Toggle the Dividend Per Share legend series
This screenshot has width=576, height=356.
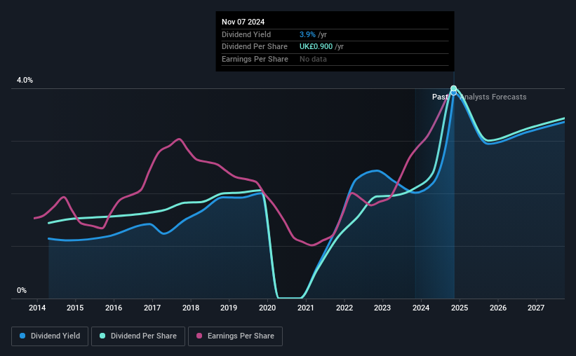click(x=138, y=336)
